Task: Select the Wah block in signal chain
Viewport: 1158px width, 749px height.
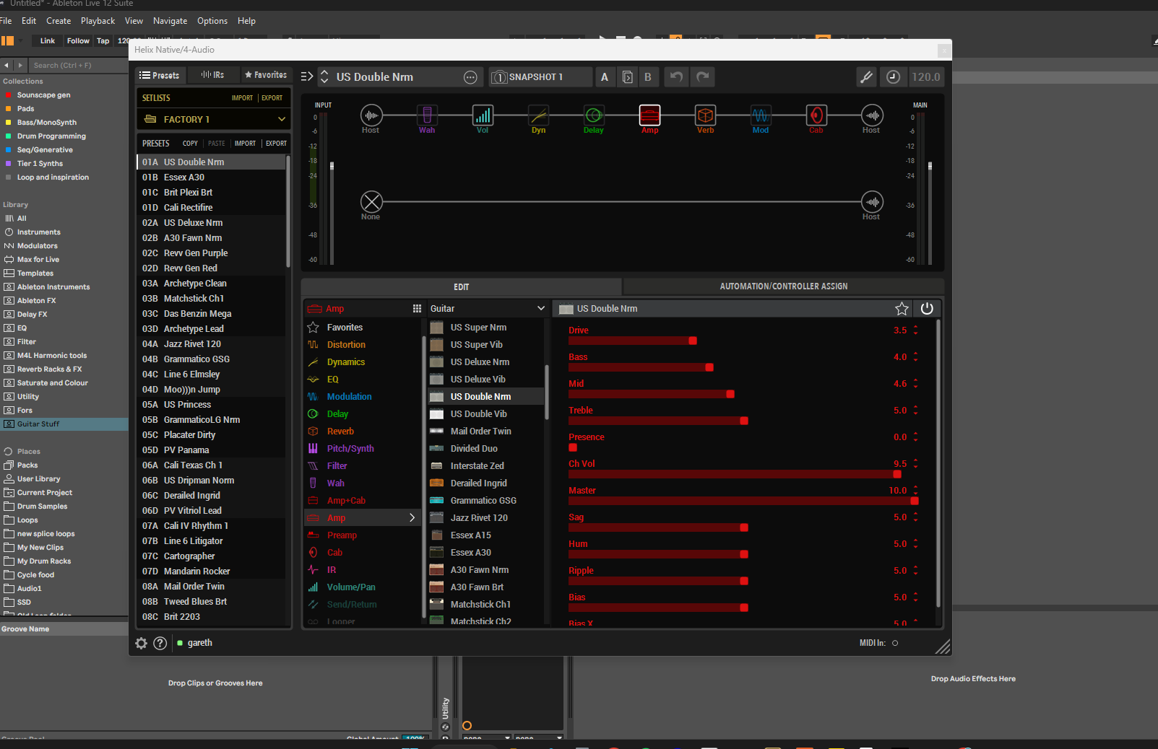Action: click(427, 115)
